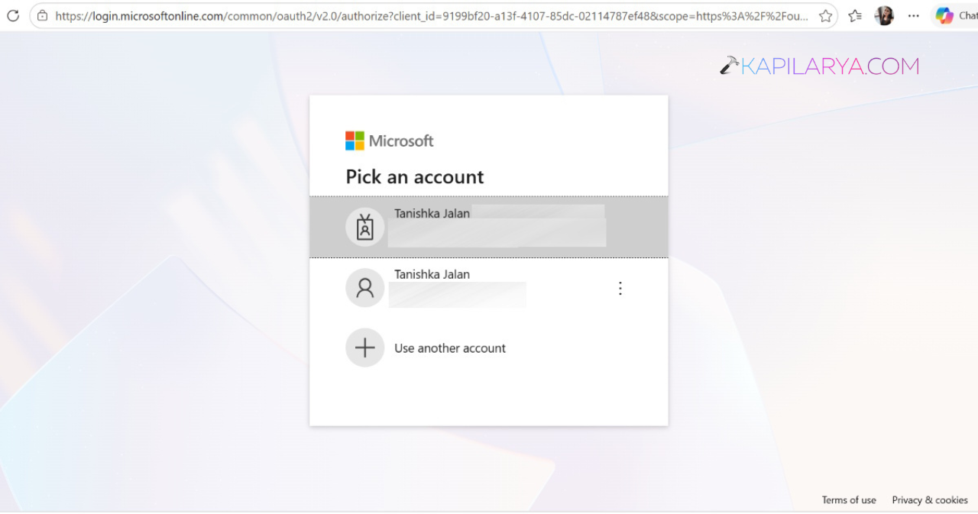Reload the page with the refresh icon

(x=12, y=15)
